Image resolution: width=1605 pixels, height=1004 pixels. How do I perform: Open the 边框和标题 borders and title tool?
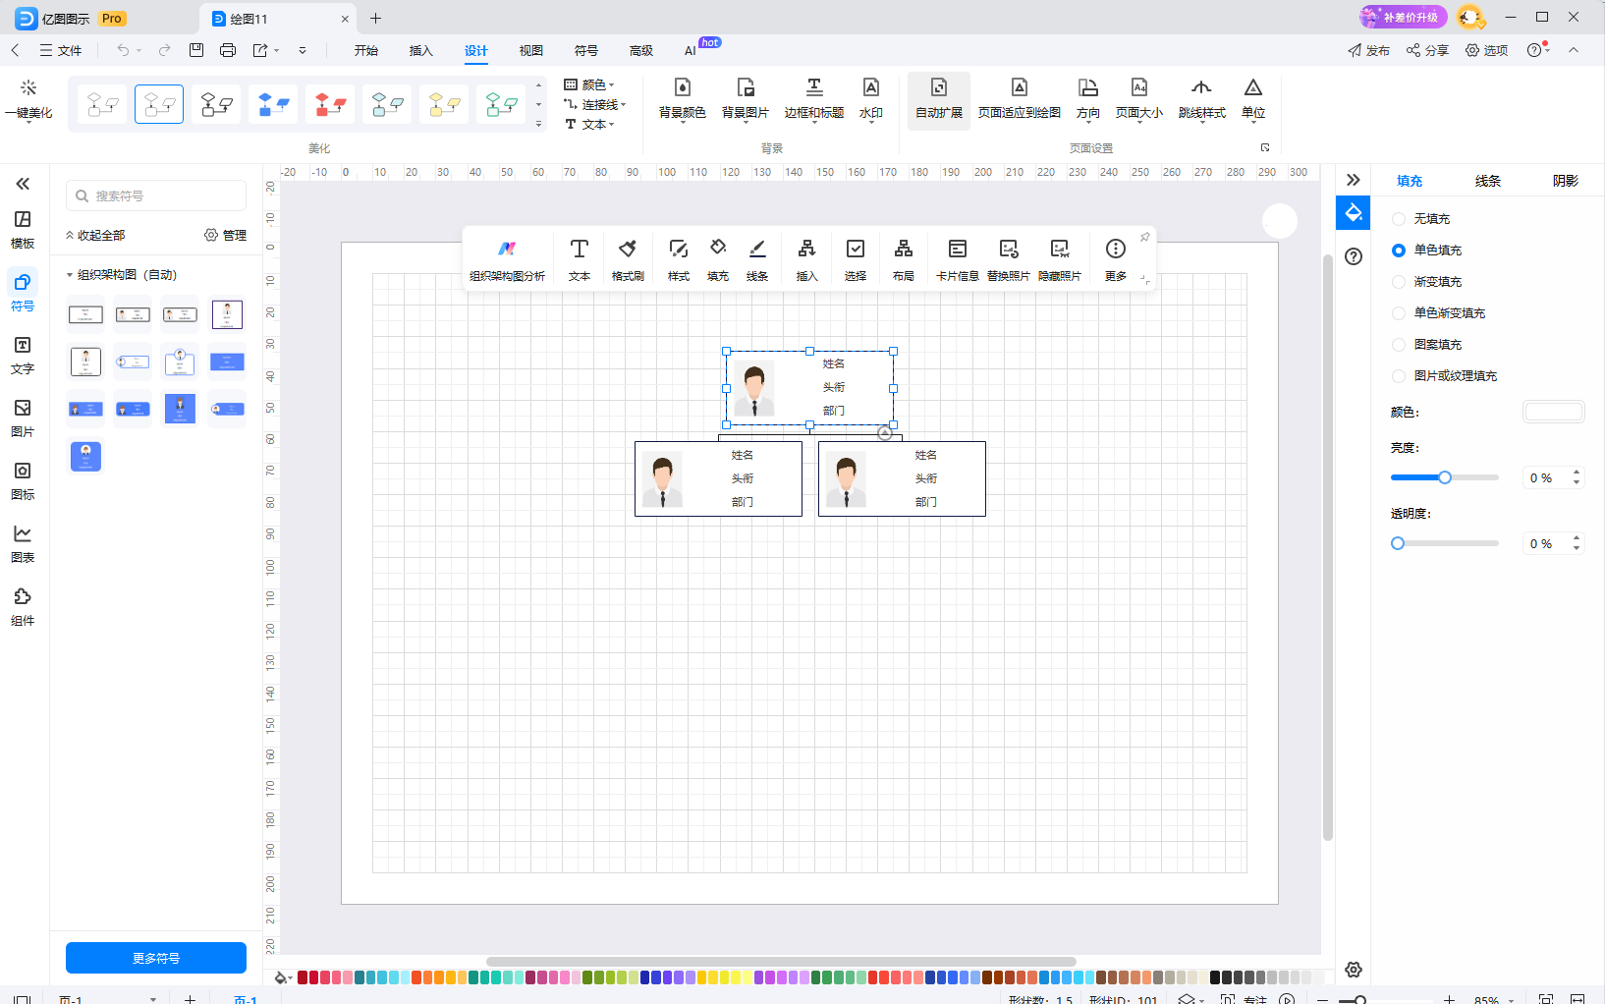(x=814, y=99)
